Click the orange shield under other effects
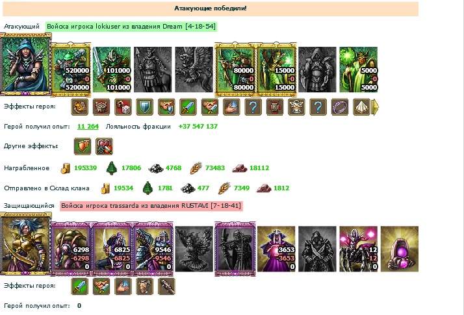Screen dimensions: 464x315 83,146
